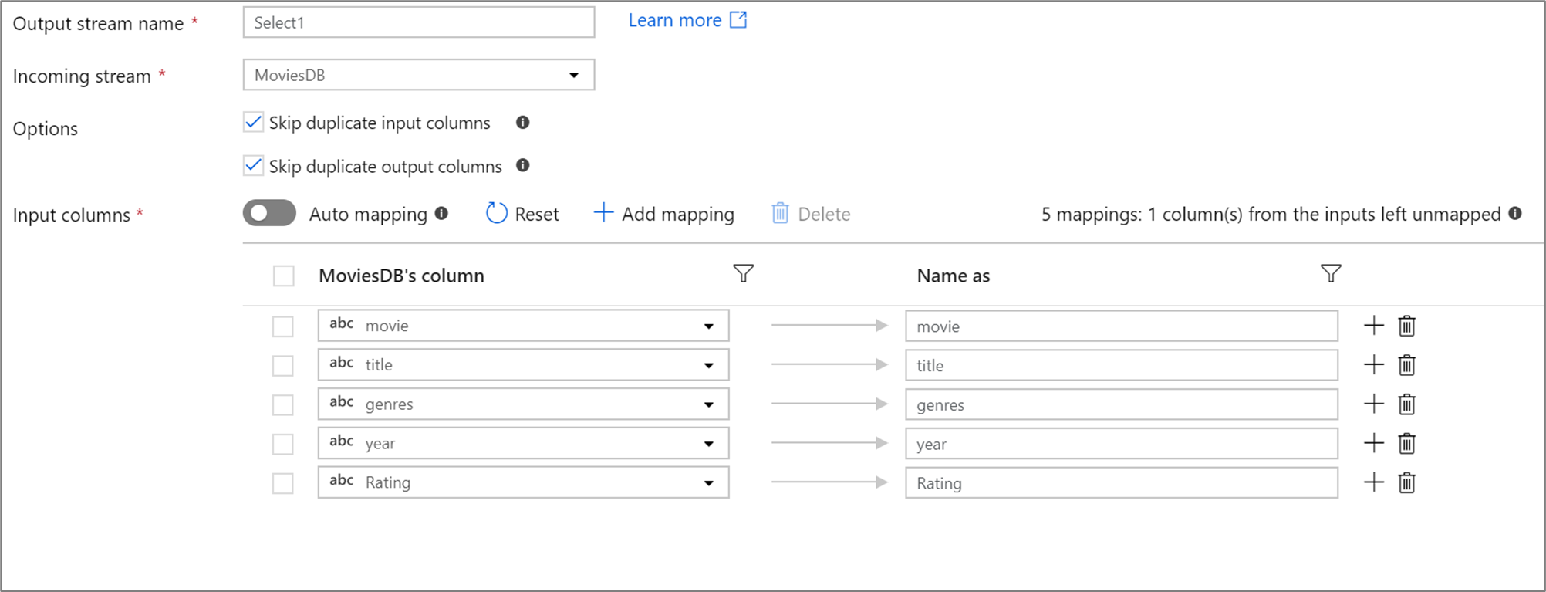Enable the Auto mapping toggle
Viewport: 1546px width, 592px height.
(x=269, y=214)
